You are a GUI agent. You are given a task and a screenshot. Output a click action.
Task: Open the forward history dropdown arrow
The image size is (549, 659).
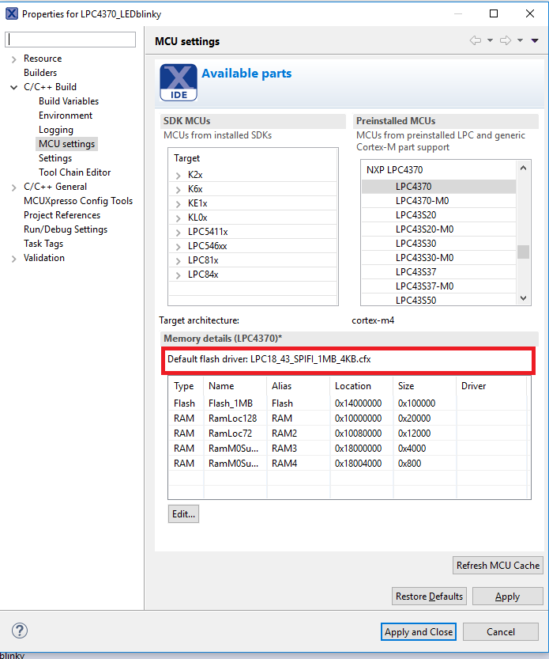pyautogui.click(x=520, y=41)
